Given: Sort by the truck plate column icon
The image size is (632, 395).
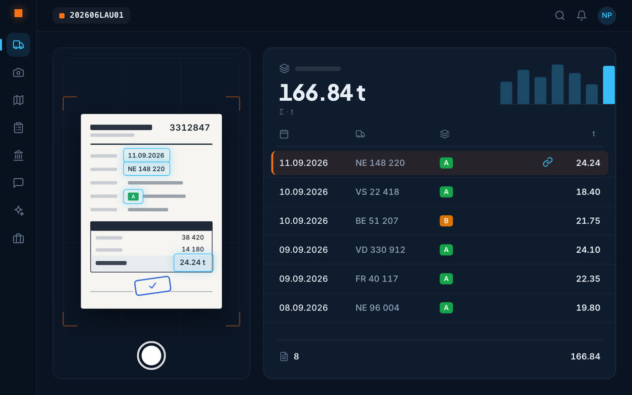Looking at the screenshot, I should click(360, 134).
